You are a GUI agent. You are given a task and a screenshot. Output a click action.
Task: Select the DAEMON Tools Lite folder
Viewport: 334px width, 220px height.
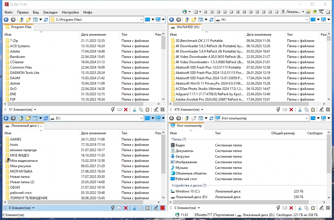(x=24, y=73)
